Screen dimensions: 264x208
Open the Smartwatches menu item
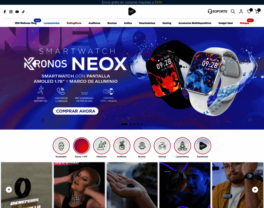[x=147, y=23]
